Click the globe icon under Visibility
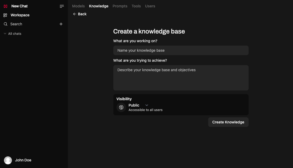Image resolution: width=293 pixels, height=168 pixels. [x=121, y=107]
